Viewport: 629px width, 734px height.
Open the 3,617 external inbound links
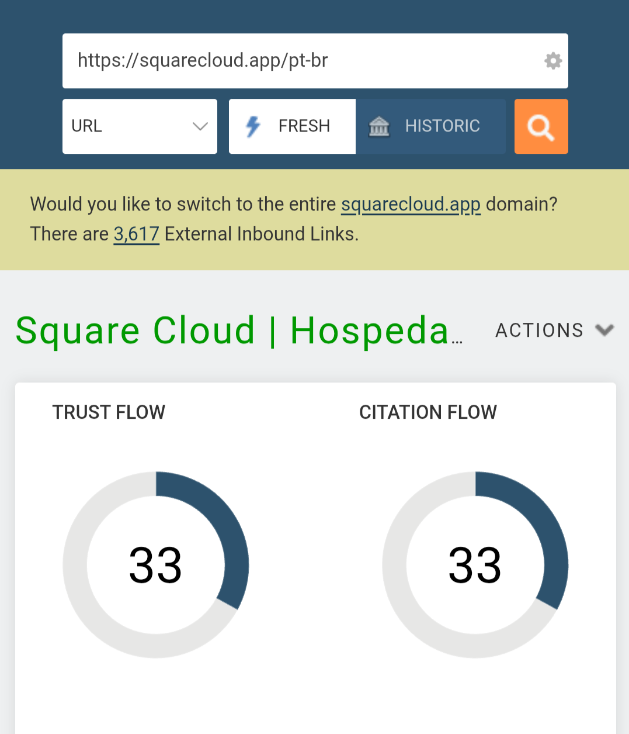pyautogui.click(x=136, y=234)
